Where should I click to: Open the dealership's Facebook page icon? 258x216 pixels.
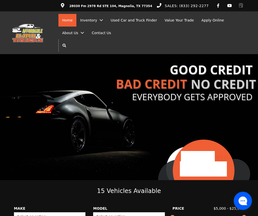click(x=218, y=6)
